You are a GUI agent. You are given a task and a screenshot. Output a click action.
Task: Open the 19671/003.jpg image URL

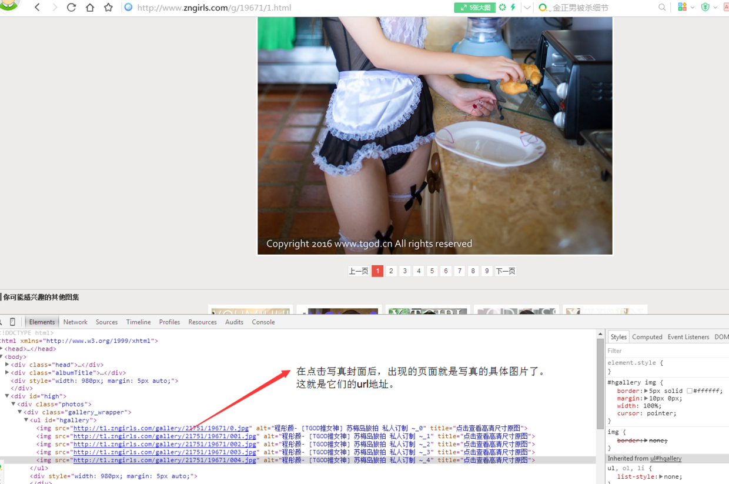click(x=164, y=452)
